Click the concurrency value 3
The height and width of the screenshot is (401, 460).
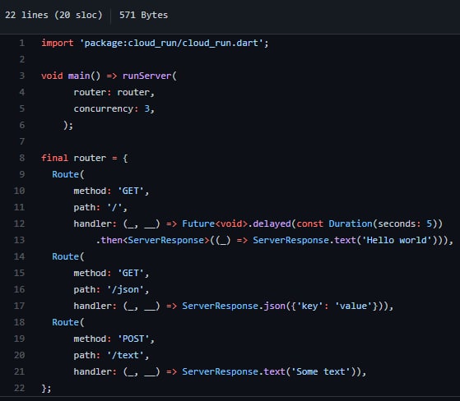pos(147,108)
